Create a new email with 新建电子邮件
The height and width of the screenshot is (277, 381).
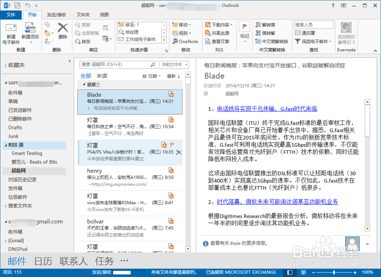11,32
